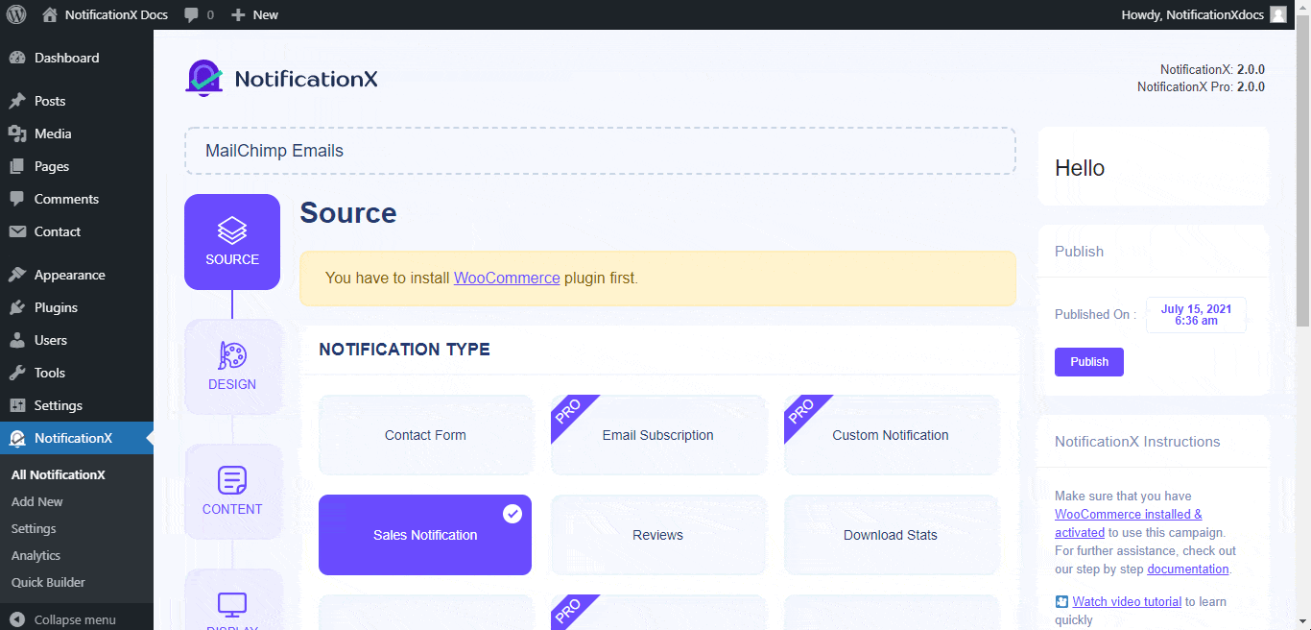The height and width of the screenshot is (630, 1311).
Task: Open the Dashboard menu
Action: click(x=77, y=58)
